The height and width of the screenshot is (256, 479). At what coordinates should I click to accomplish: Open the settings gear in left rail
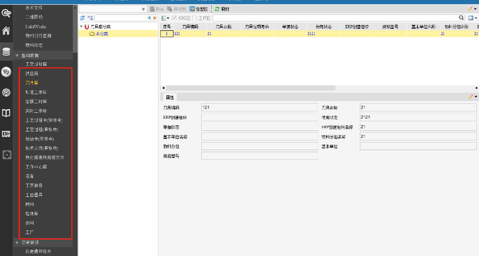(6, 154)
